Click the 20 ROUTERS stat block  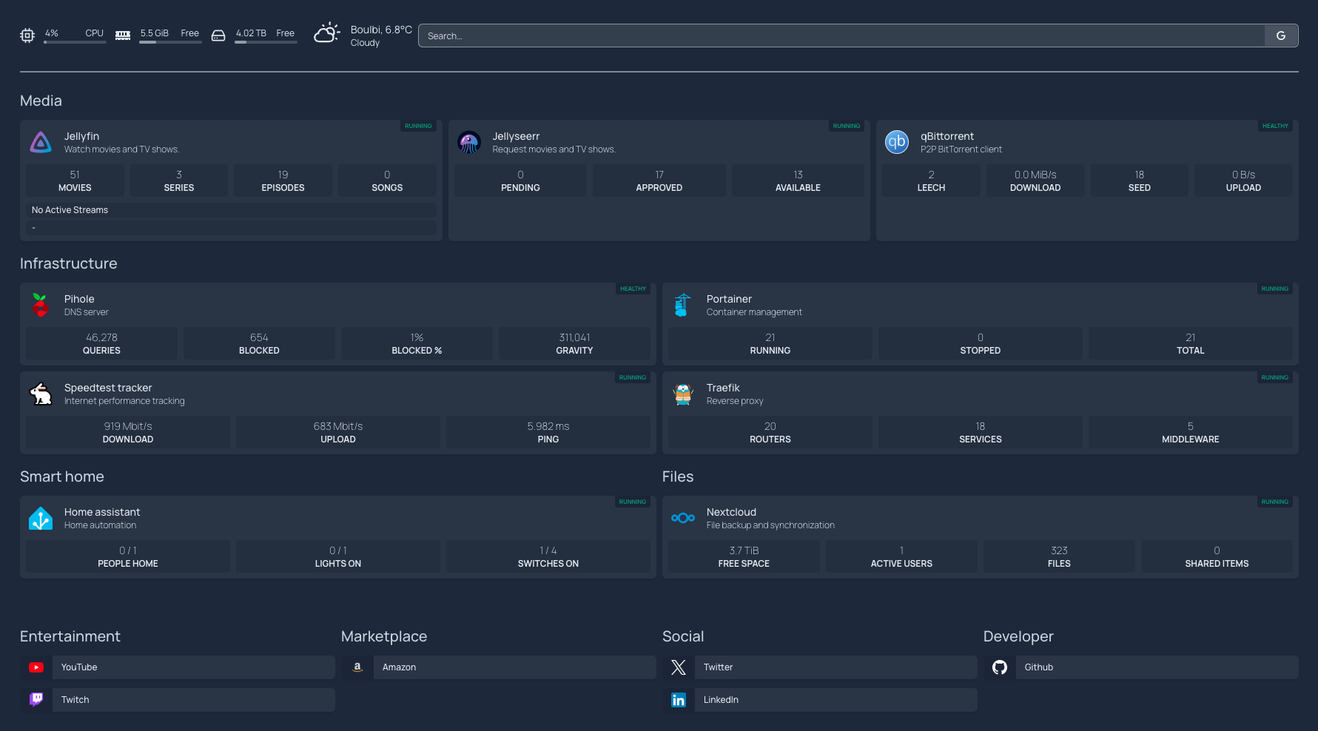[x=770, y=432]
